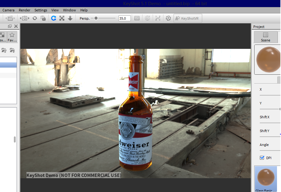Launch KeyShotVR
Viewport: 281px width, 192px height.
click(188, 18)
